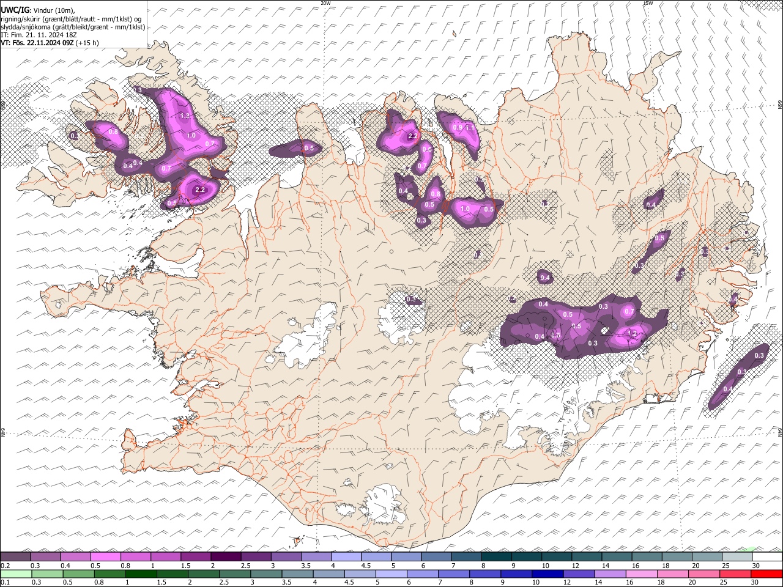This screenshot has width=783, height=587.
Task: Click the upper legend swatch starting at 0.2
Action: (x=15, y=556)
